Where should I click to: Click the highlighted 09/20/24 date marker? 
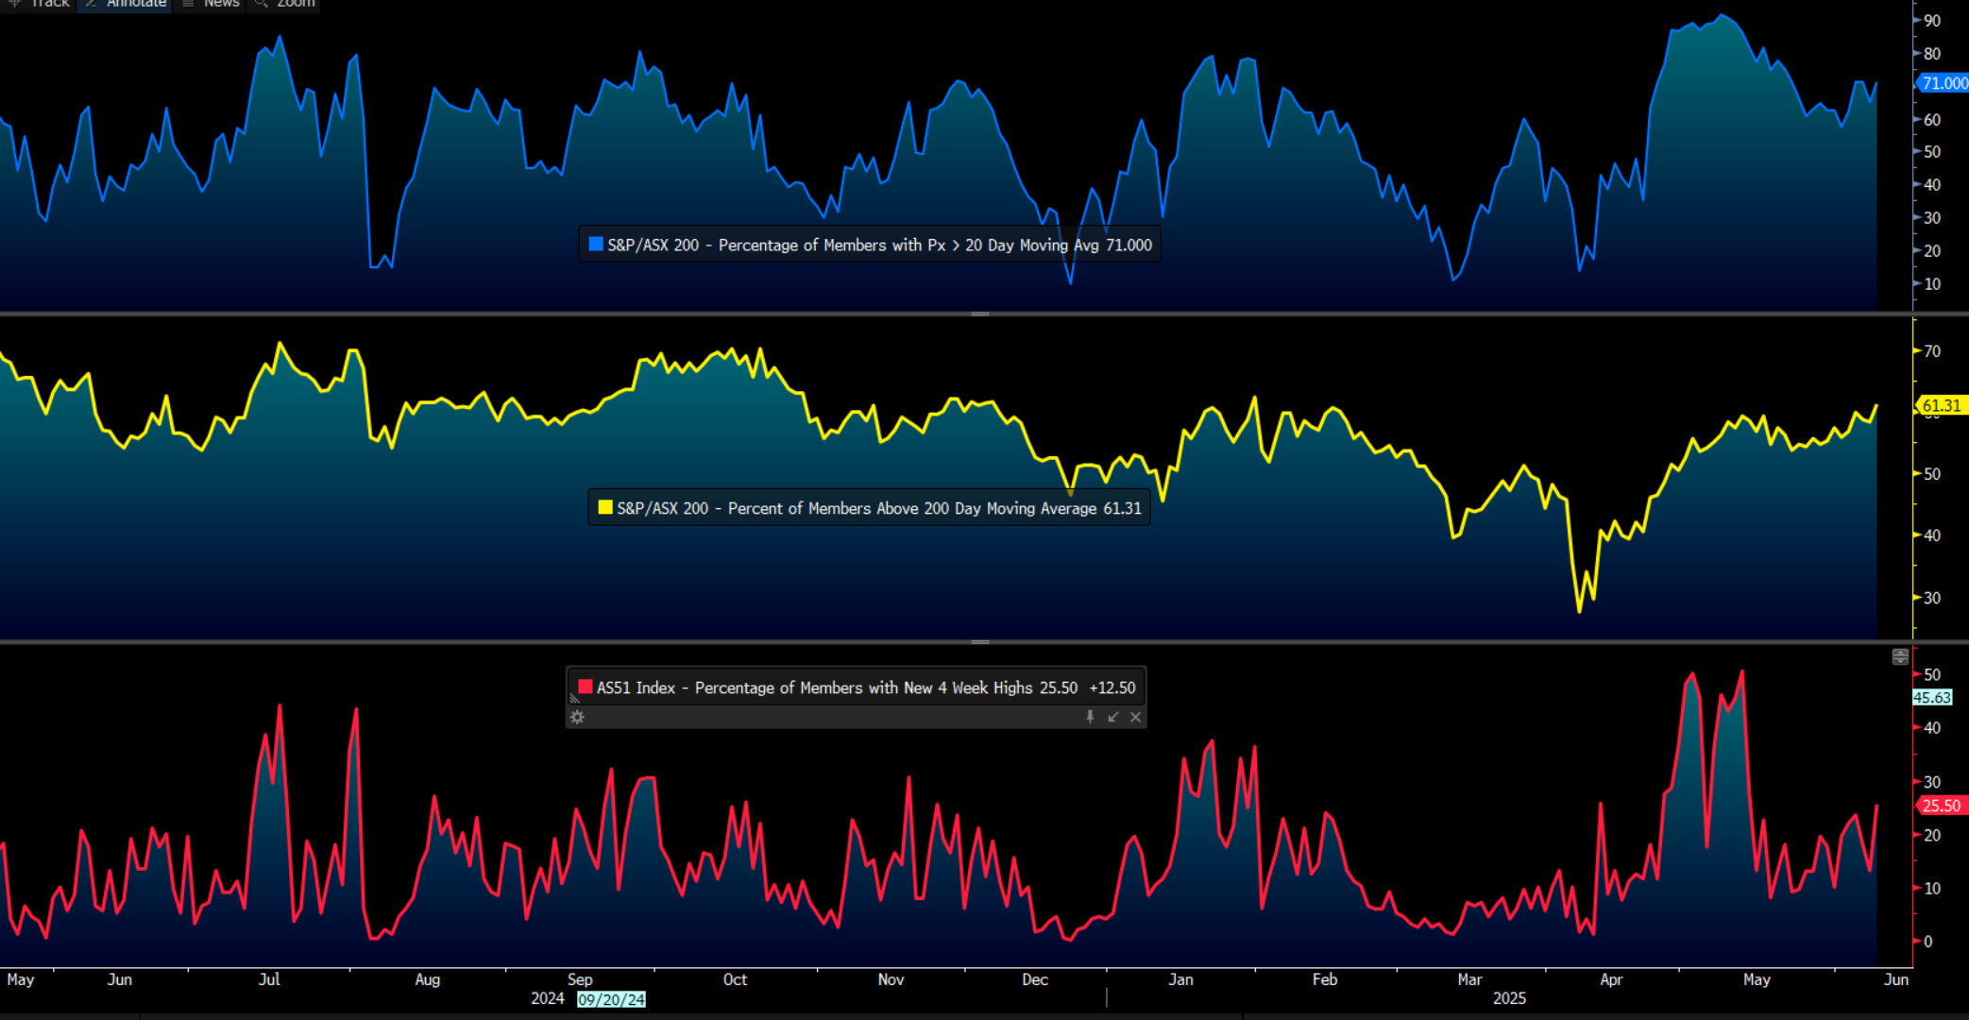(x=611, y=999)
